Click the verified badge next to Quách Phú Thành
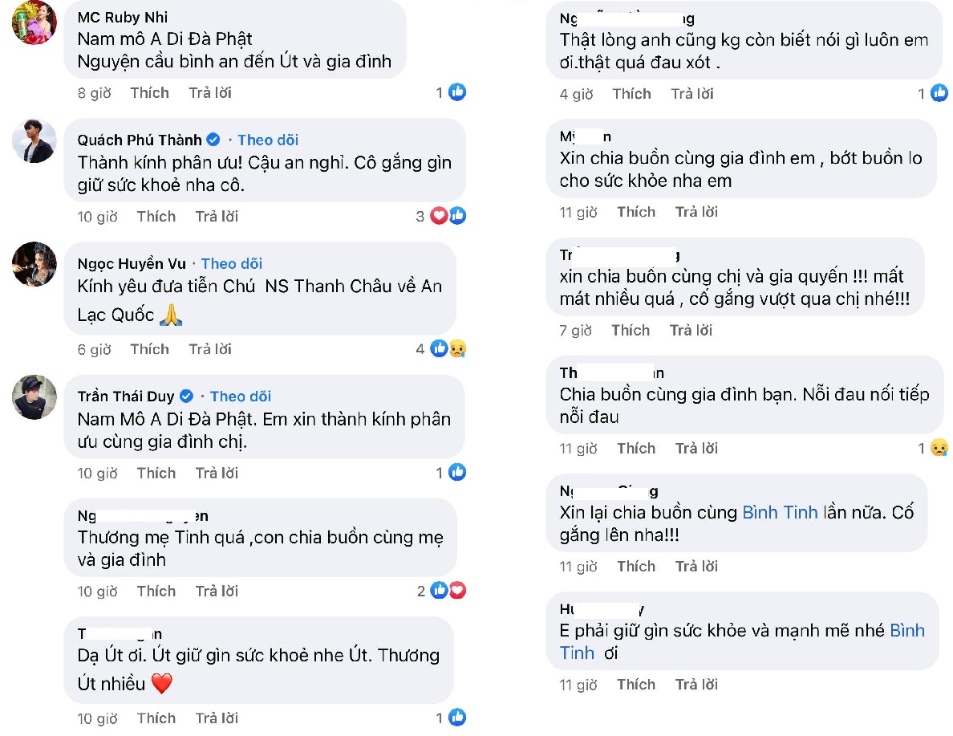This screenshot has width=953, height=736. [x=213, y=140]
